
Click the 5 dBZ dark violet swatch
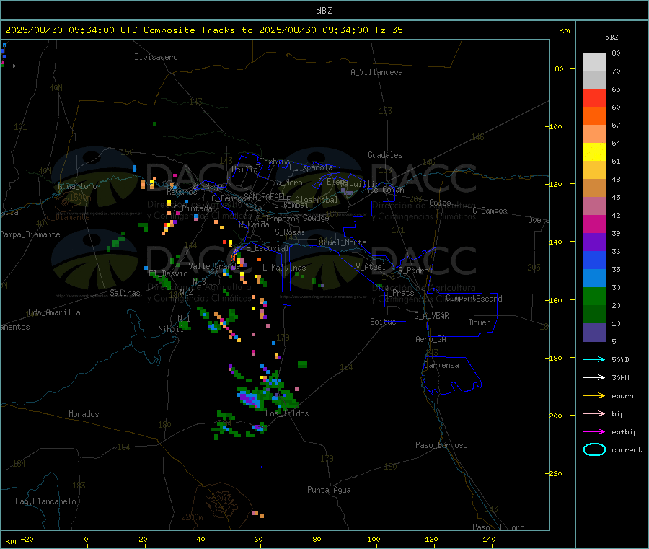pyautogui.click(x=594, y=333)
